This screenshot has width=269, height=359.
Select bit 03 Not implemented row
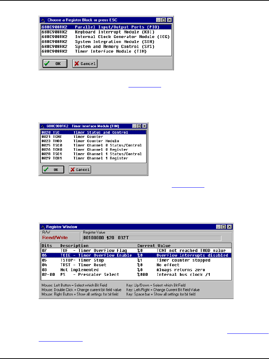click(136, 270)
